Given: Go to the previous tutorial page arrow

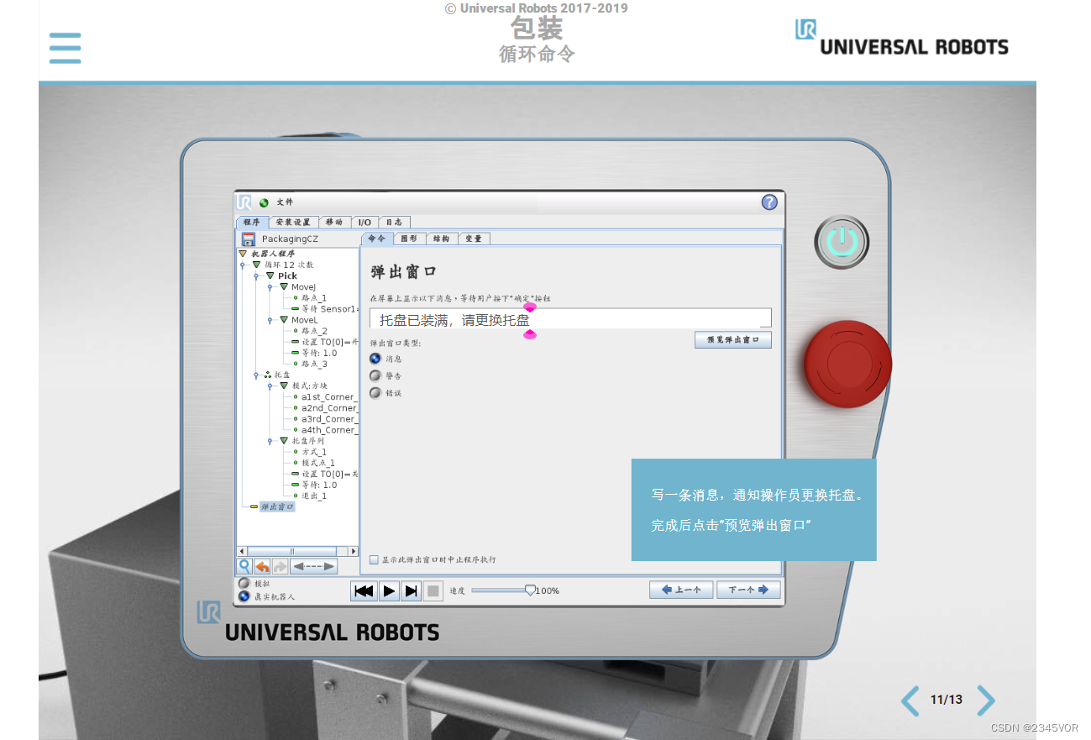Looking at the screenshot, I should point(910,700).
